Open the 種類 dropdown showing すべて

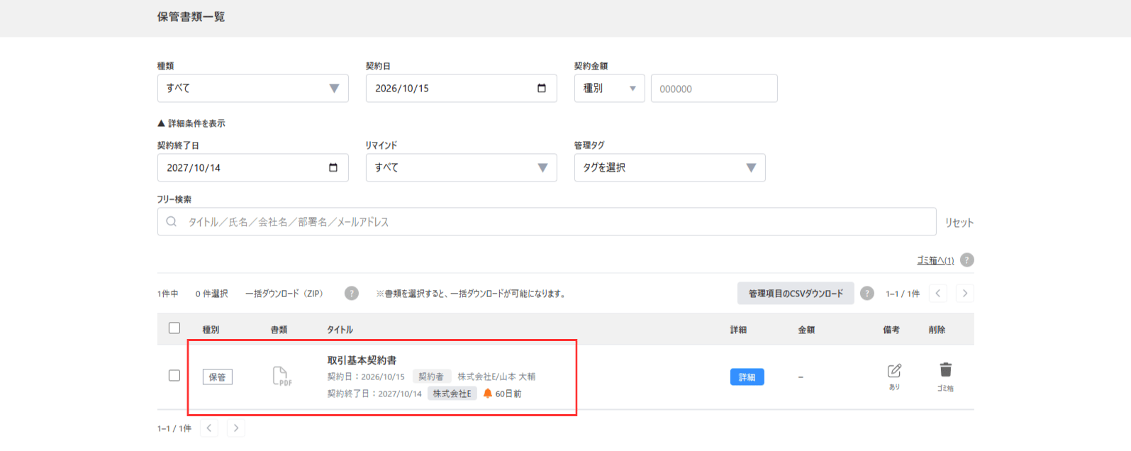pos(253,89)
